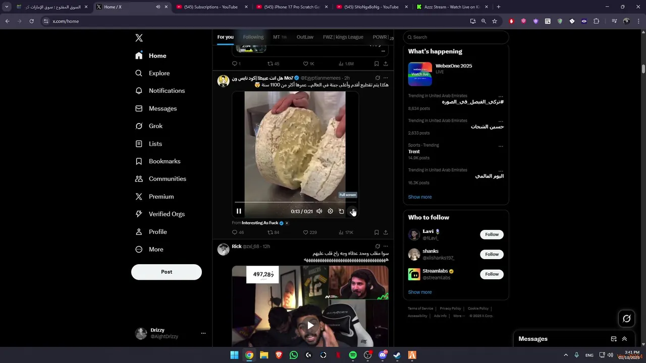Bookmark the cheese video post

pos(376,232)
